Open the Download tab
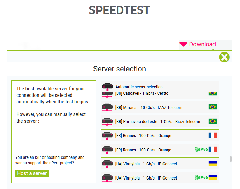The width and height of the screenshot is (240, 189). pyautogui.click(x=202, y=44)
